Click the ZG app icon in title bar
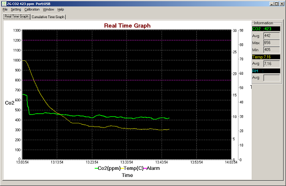286x186 pixels. coord(4,4)
